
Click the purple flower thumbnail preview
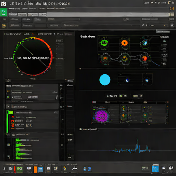(x=101, y=116)
